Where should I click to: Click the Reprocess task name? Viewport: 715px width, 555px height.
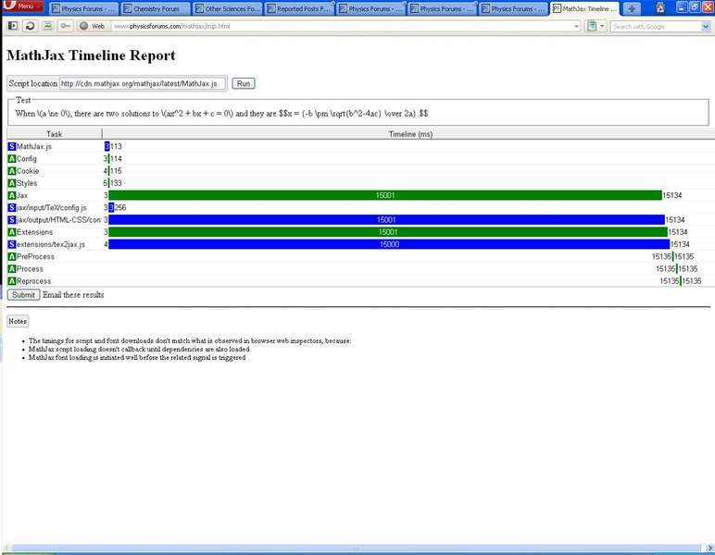[x=33, y=281]
